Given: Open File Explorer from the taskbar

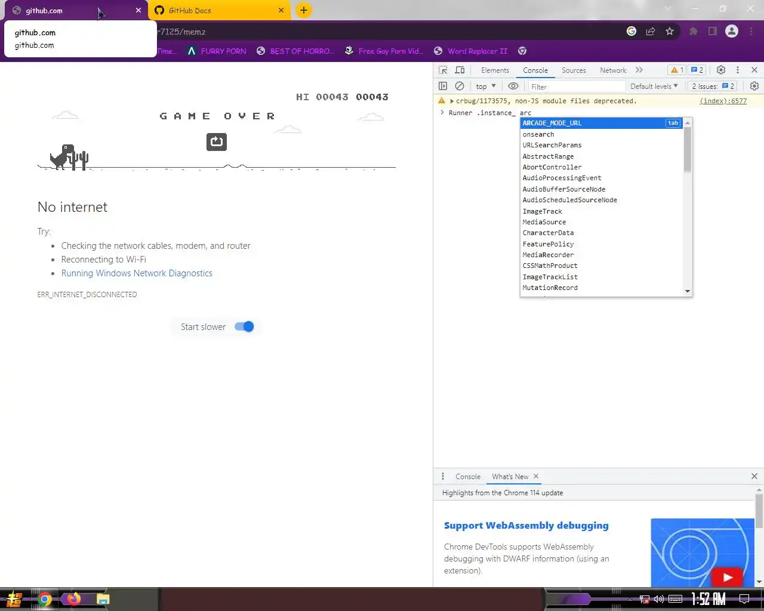Looking at the screenshot, I should coord(103,599).
